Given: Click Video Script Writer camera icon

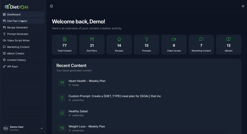Looking at the screenshot, I should [4, 40].
